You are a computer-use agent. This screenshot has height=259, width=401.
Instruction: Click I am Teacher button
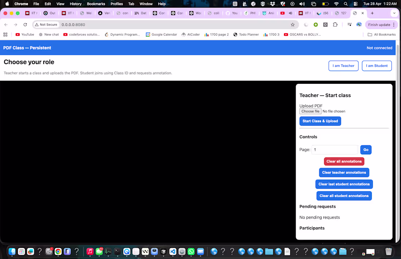pyautogui.click(x=343, y=66)
